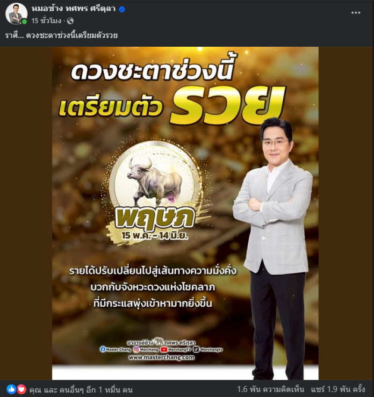Open the reactions list คุณ และ คนอื่นๆ
Image resolution: width=374 pixels, height=397 pixels.
[81, 390]
